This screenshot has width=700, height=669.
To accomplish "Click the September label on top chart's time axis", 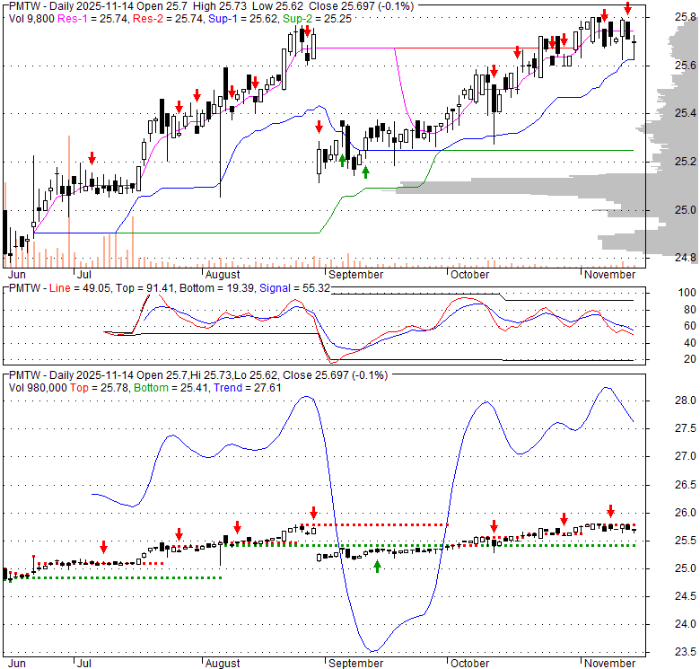I will pyautogui.click(x=355, y=275).
